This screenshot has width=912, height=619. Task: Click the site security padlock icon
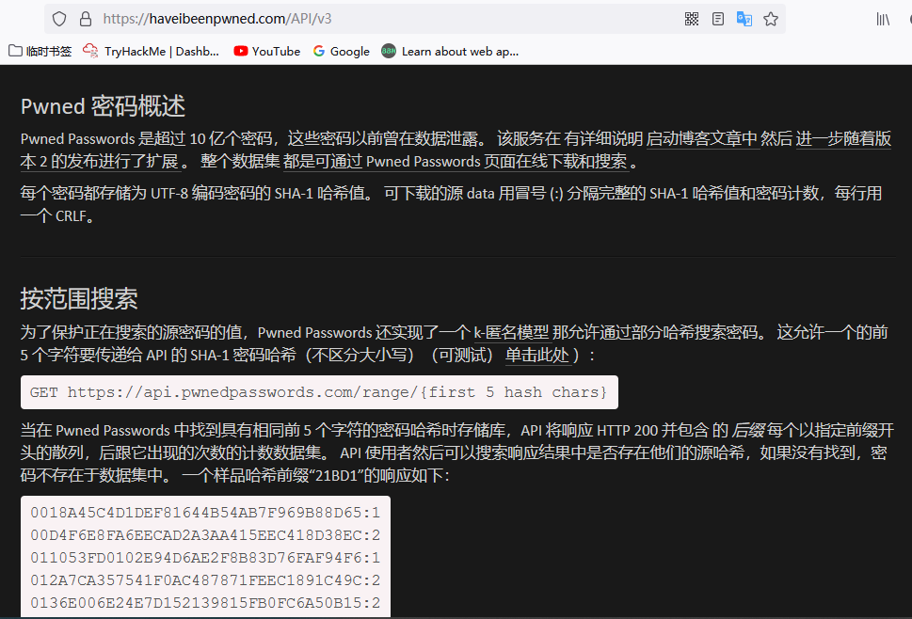[x=86, y=19]
